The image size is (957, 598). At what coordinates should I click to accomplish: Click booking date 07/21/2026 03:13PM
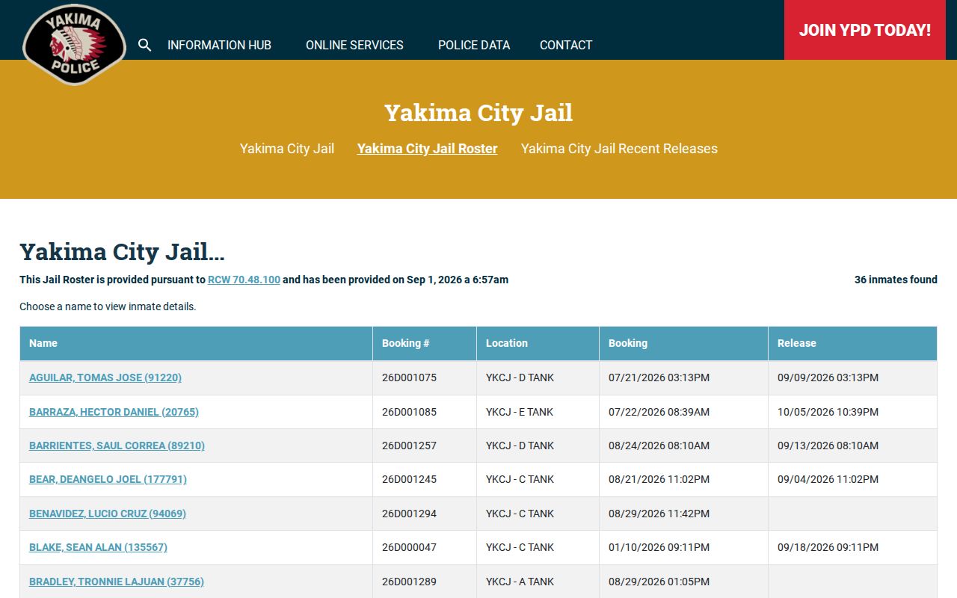[x=659, y=377]
